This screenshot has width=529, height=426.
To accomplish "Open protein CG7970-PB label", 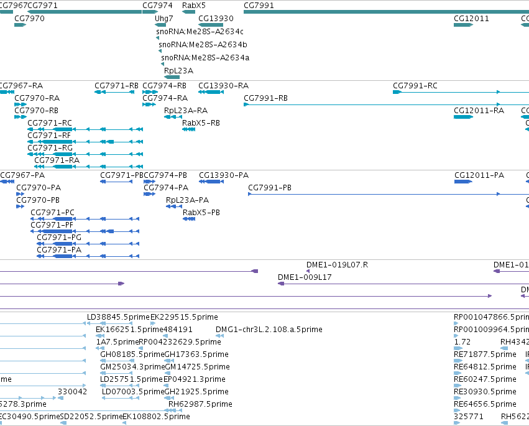I will [x=38, y=200].
